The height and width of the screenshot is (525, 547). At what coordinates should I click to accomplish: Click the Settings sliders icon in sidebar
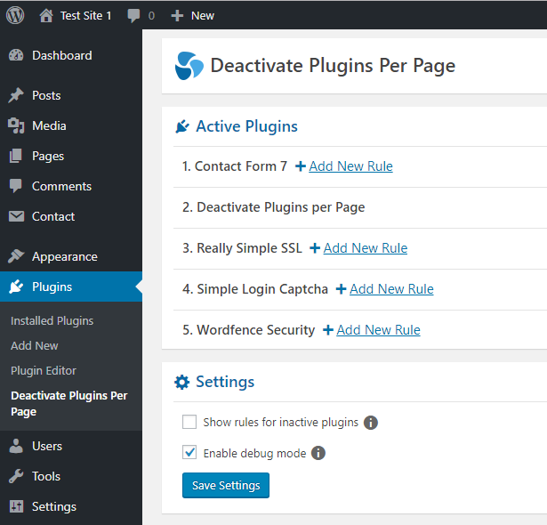click(x=16, y=506)
